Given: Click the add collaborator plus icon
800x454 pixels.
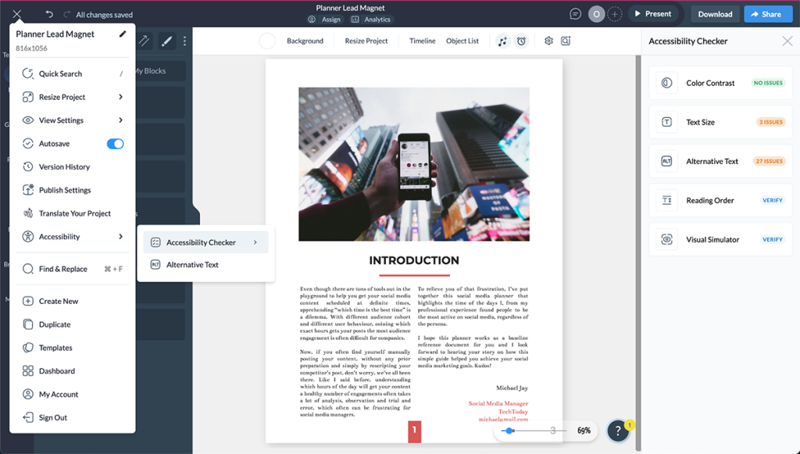Looking at the screenshot, I should pyautogui.click(x=616, y=14).
